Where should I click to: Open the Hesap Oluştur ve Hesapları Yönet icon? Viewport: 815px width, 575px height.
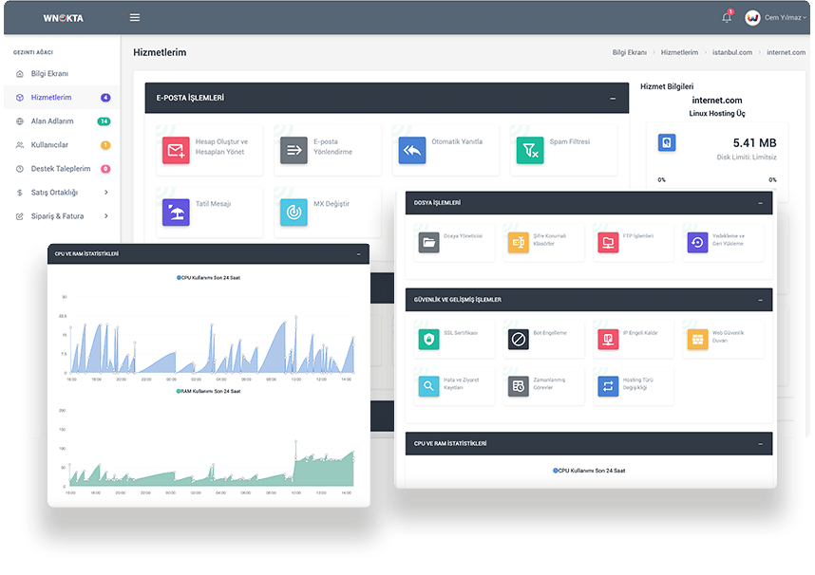[x=176, y=151]
